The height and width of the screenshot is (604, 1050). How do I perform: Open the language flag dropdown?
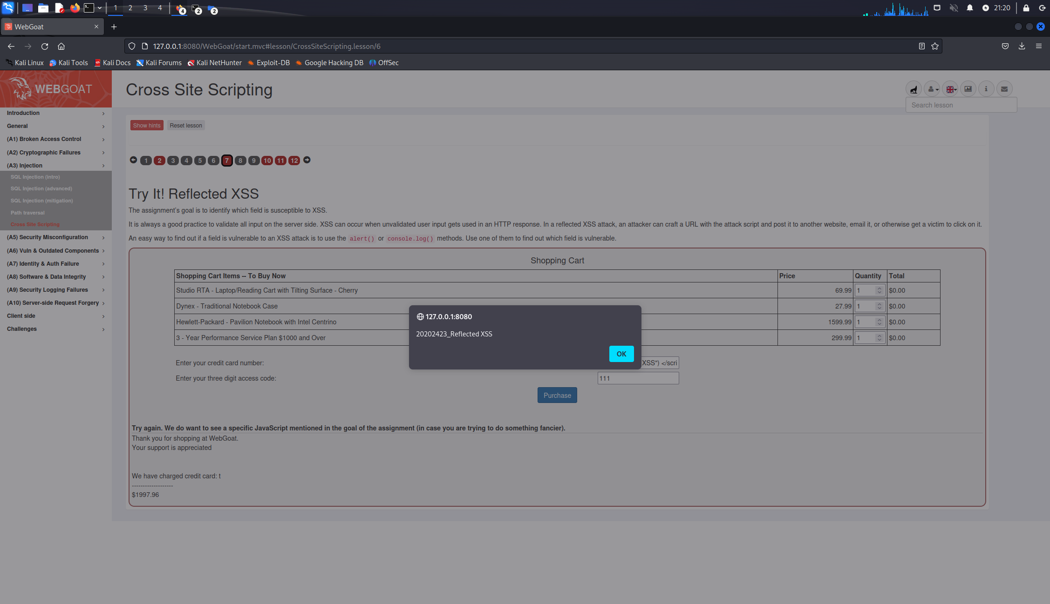click(950, 89)
